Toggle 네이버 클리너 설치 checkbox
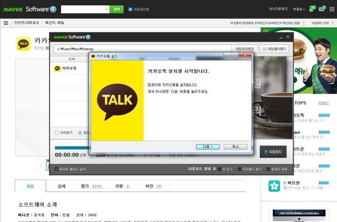The height and width of the screenshot is (222, 337). 56,169
